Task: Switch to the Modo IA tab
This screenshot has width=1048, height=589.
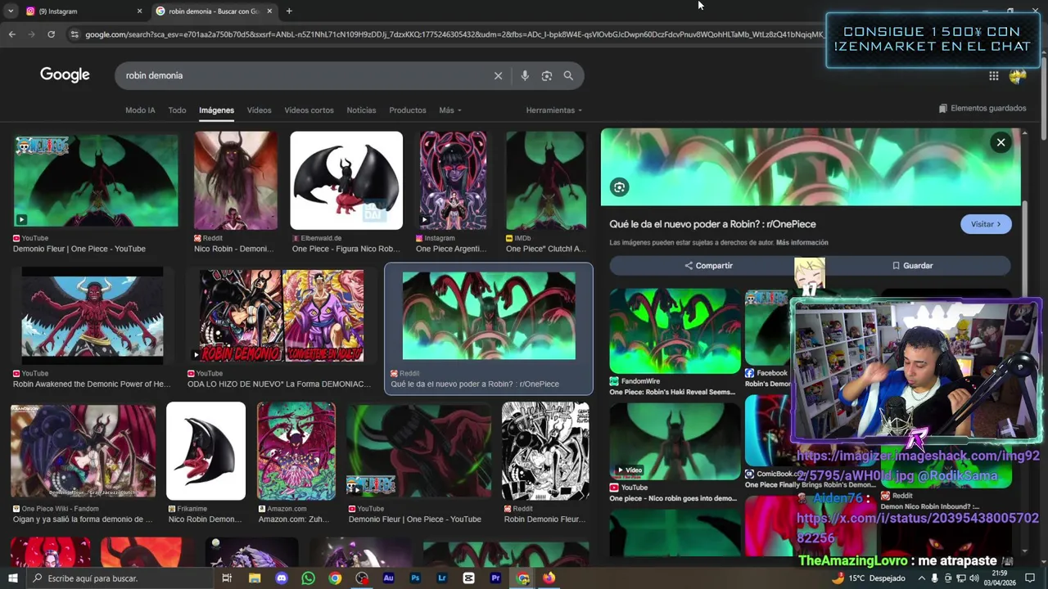Action: pos(140,110)
